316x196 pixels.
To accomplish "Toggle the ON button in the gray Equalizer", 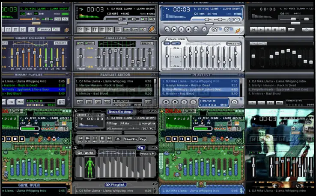I will (x=80, y=43).
